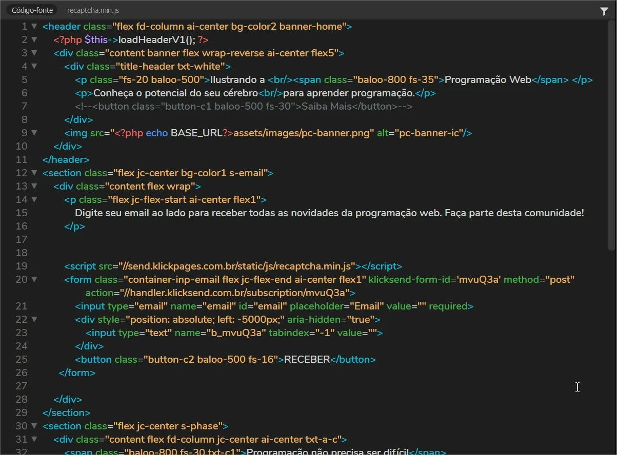617x455 pixels.
Task: Click 'Ilustrando a' text in line 5
Action: (237, 79)
